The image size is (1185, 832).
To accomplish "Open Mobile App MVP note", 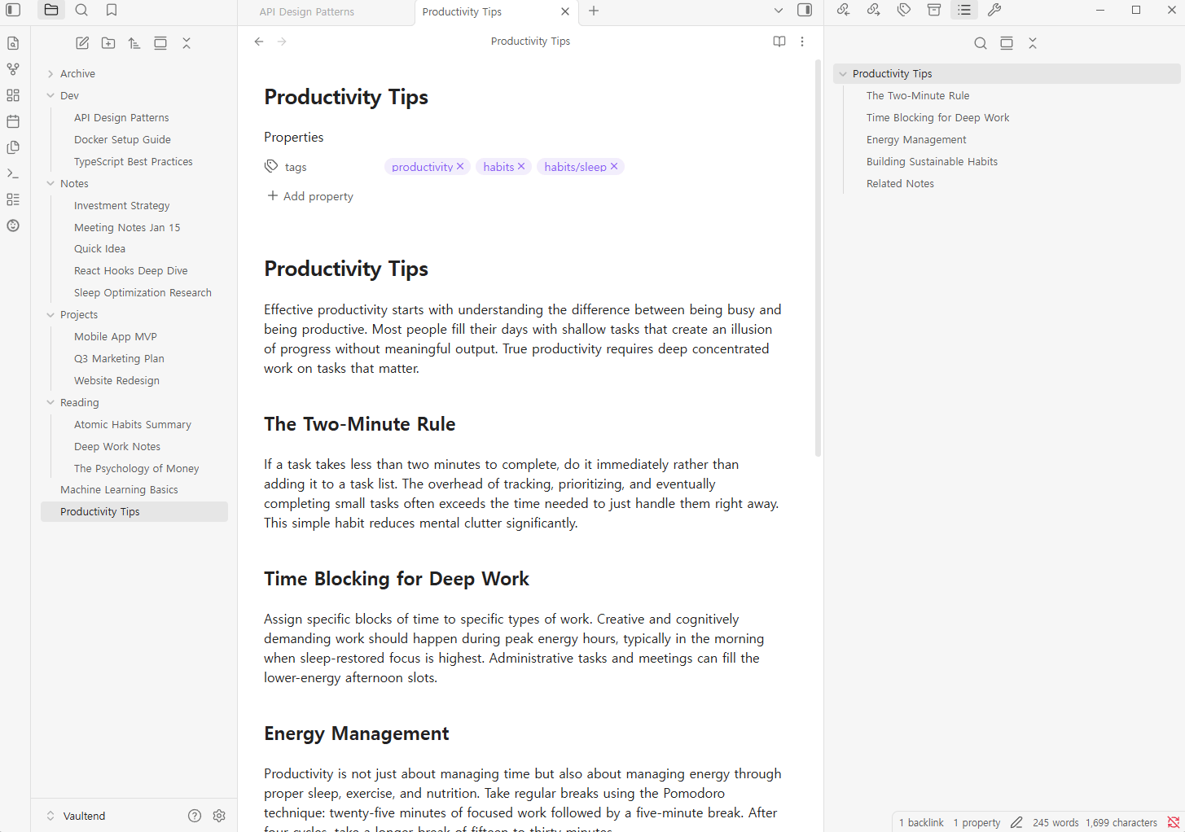I will [x=116, y=337].
